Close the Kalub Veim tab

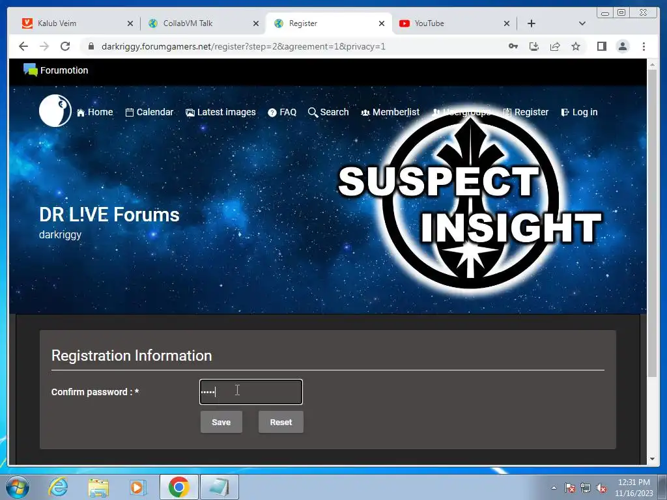130,23
